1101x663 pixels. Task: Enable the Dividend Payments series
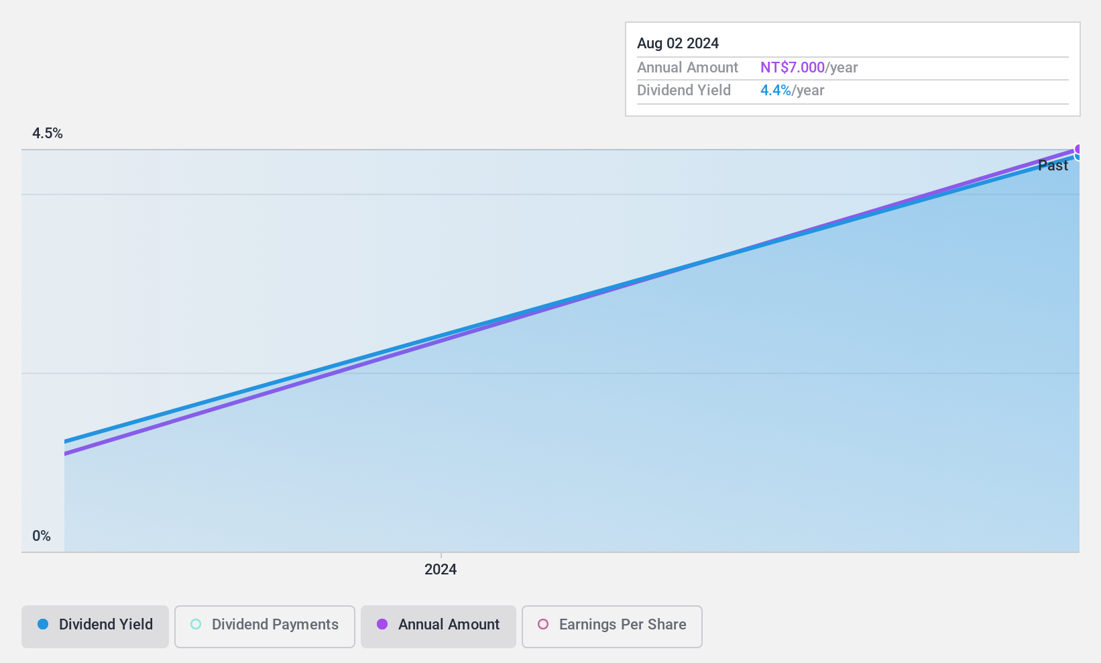pyautogui.click(x=265, y=627)
